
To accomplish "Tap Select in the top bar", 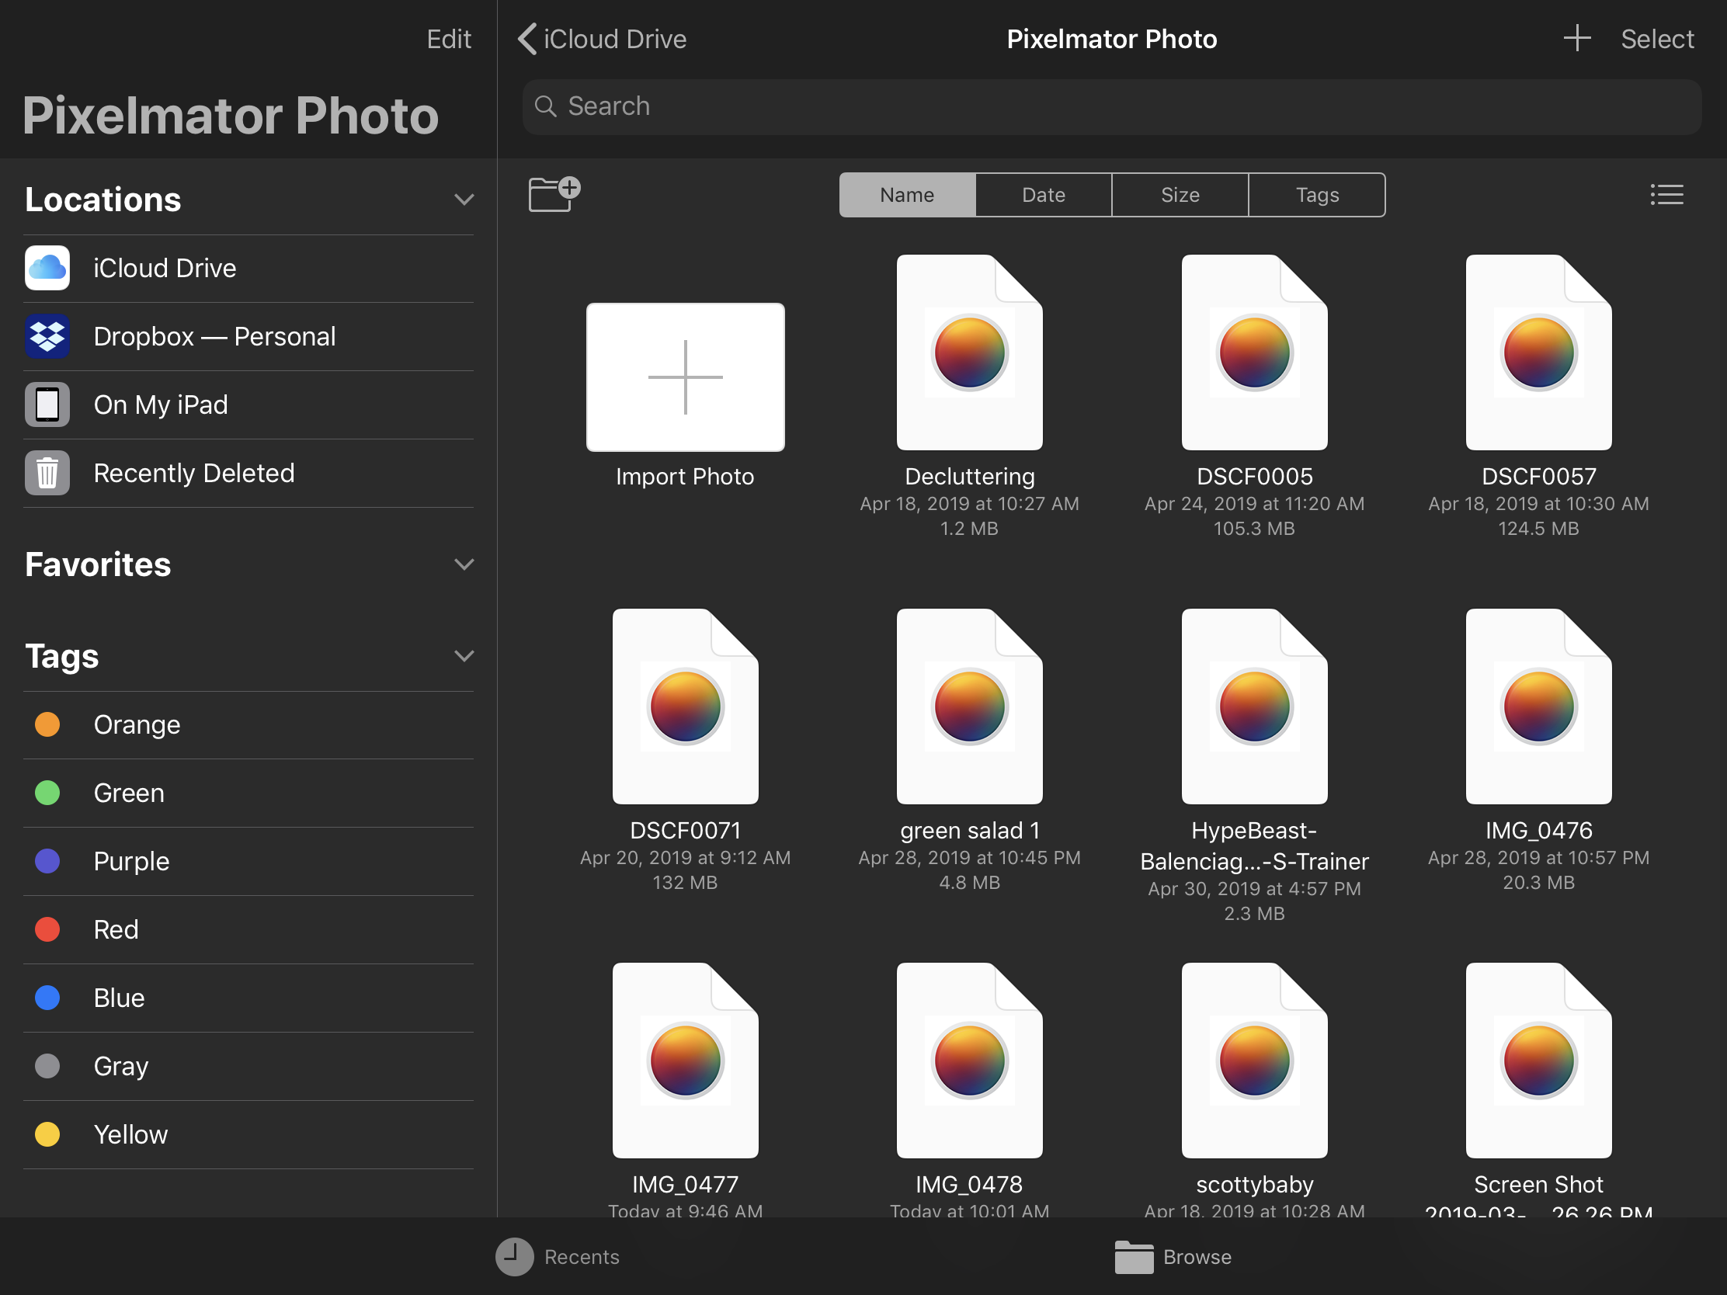I will click(1657, 39).
